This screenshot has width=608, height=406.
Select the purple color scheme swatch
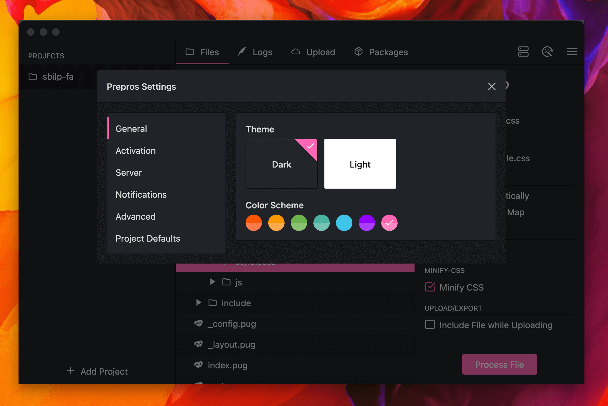click(x=366, y=223)
